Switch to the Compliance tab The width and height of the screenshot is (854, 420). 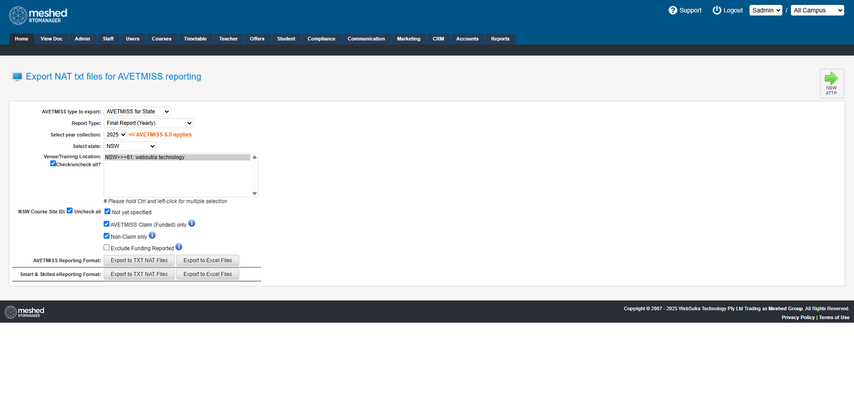[321, 39]
